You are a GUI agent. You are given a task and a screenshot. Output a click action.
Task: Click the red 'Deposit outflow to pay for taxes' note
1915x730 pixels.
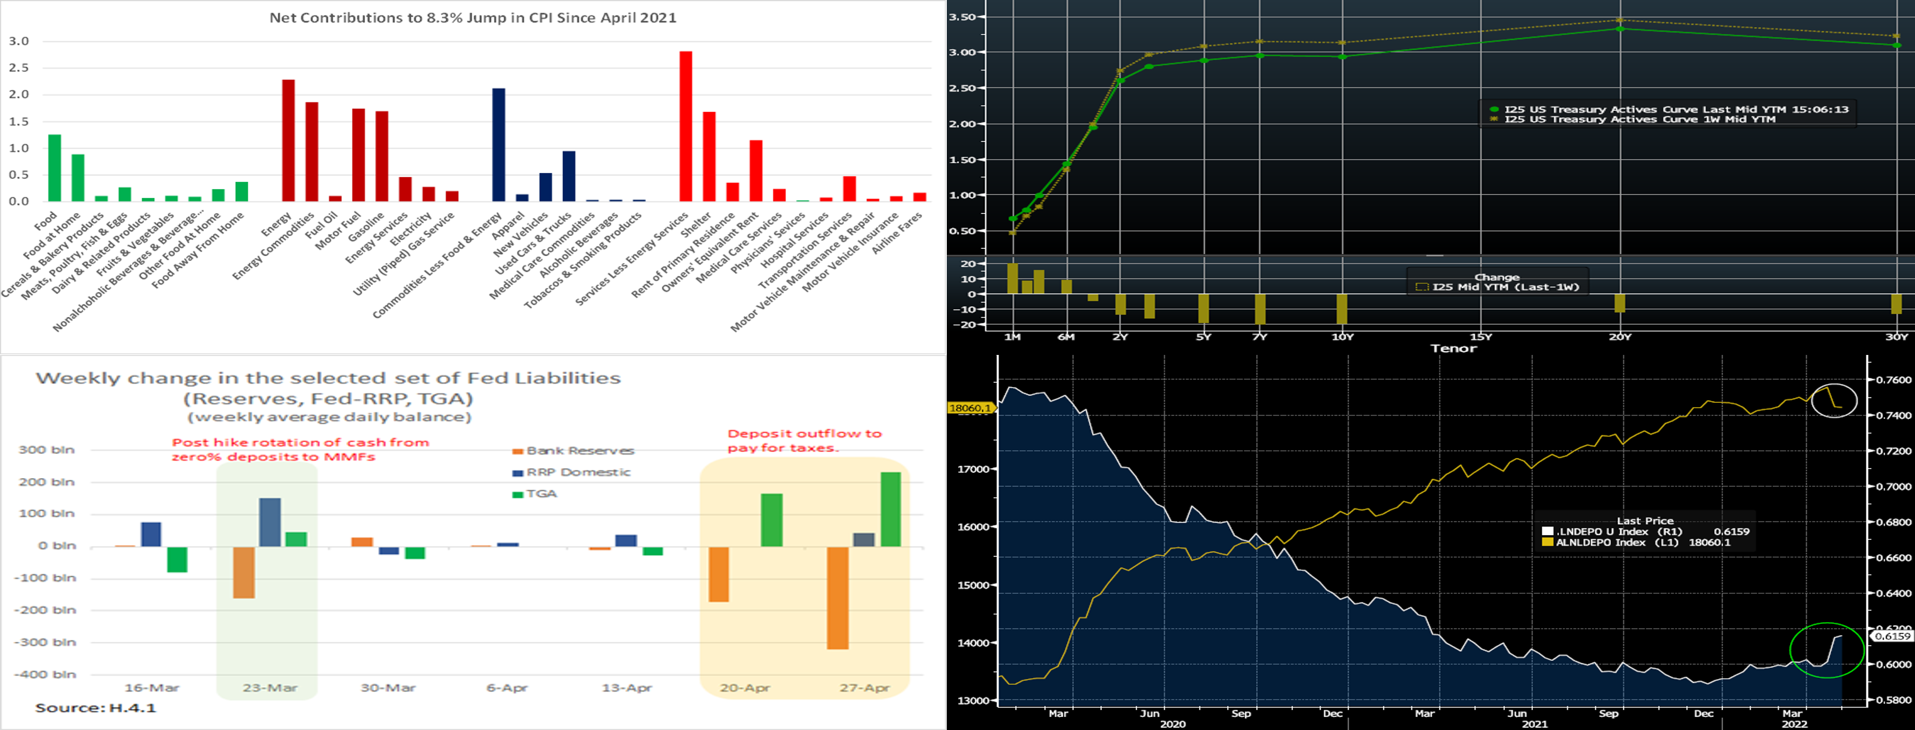[x=803, y=440]
